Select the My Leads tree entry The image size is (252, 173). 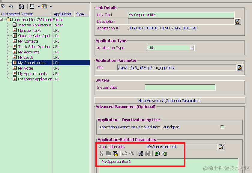point(25,57)
